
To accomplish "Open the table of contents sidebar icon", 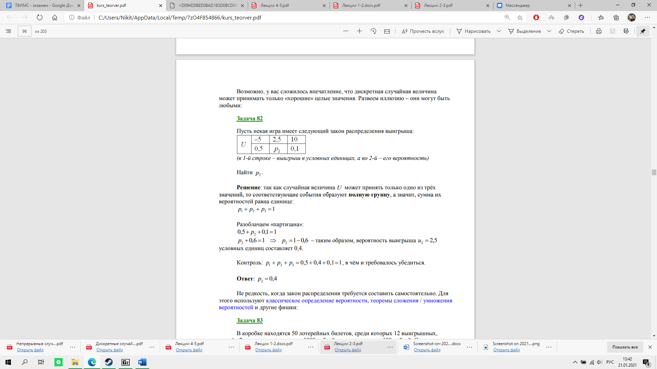I will (9, 31).
